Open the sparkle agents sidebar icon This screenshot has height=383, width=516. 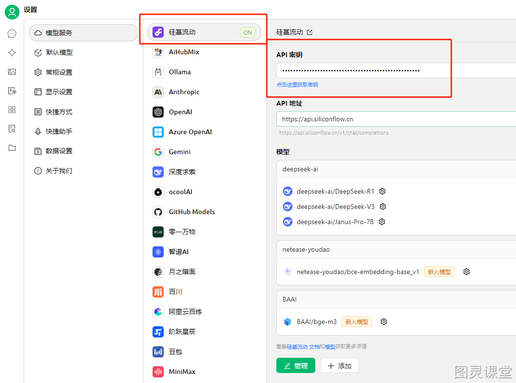[12, 53]
